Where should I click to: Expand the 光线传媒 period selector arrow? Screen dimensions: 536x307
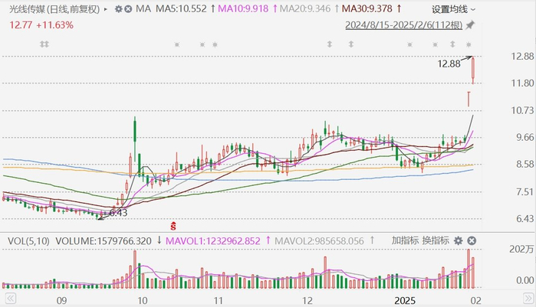(x=106, y=9)
